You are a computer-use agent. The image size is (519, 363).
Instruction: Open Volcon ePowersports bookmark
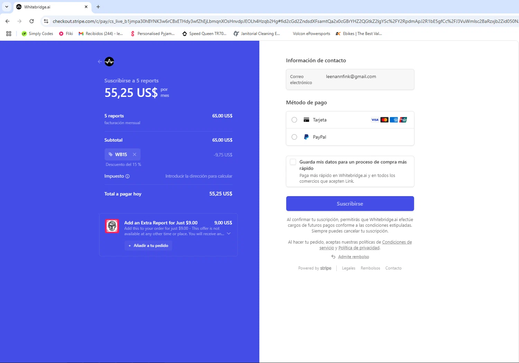coord(311,34)
